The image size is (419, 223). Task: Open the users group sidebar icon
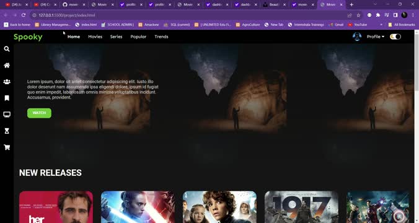pos(7,82)
